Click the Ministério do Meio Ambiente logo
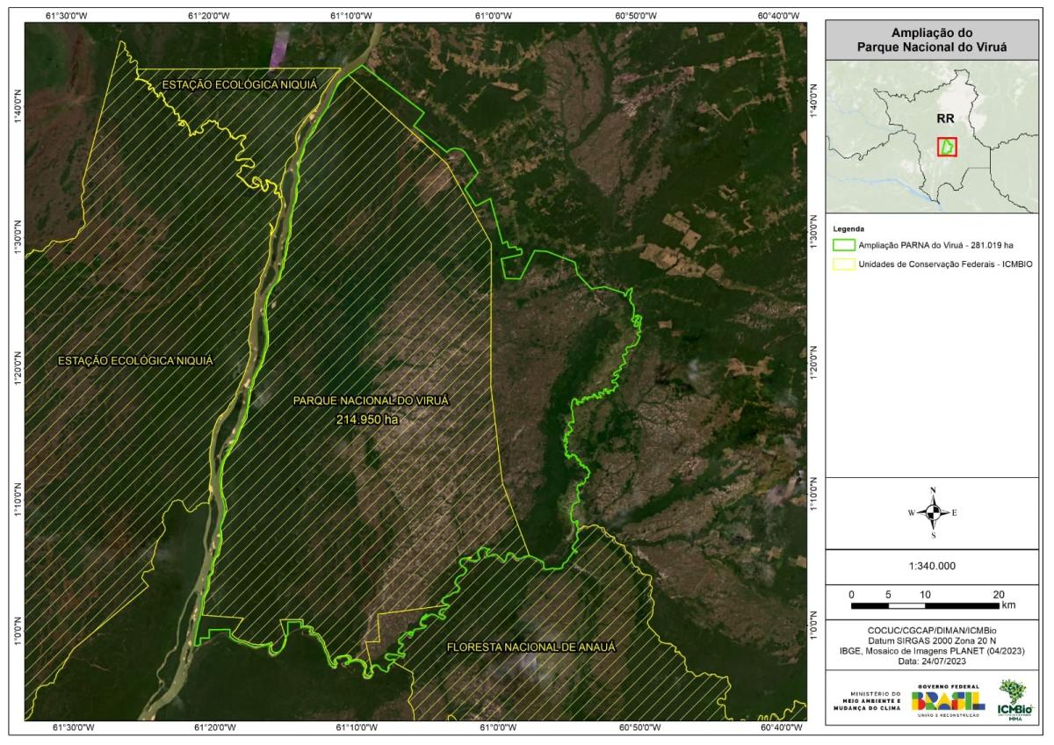 pyautogui.click(x=868, y=700)
